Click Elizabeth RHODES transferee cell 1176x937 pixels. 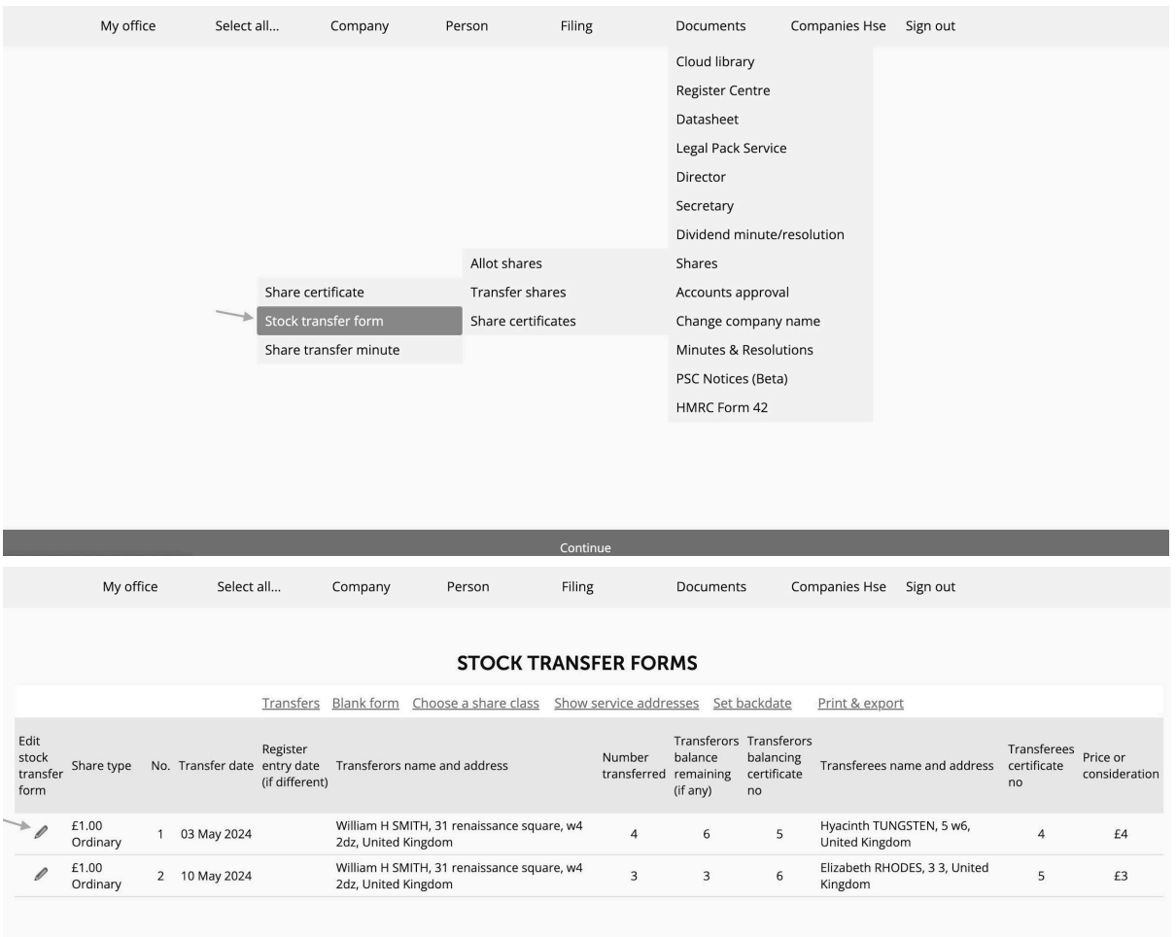(x=906, y=876)
